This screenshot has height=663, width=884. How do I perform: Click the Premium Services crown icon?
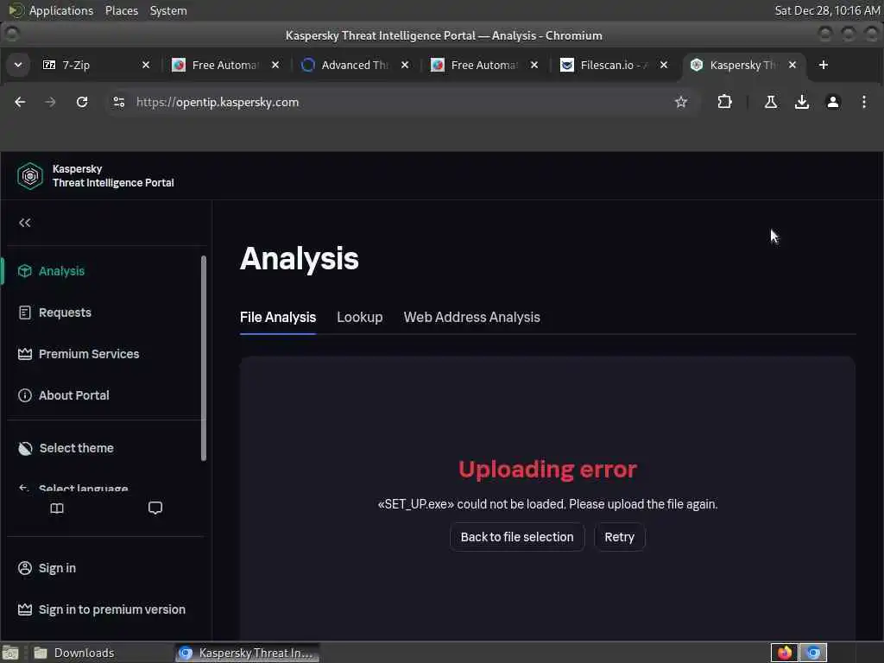click(25, 354)
